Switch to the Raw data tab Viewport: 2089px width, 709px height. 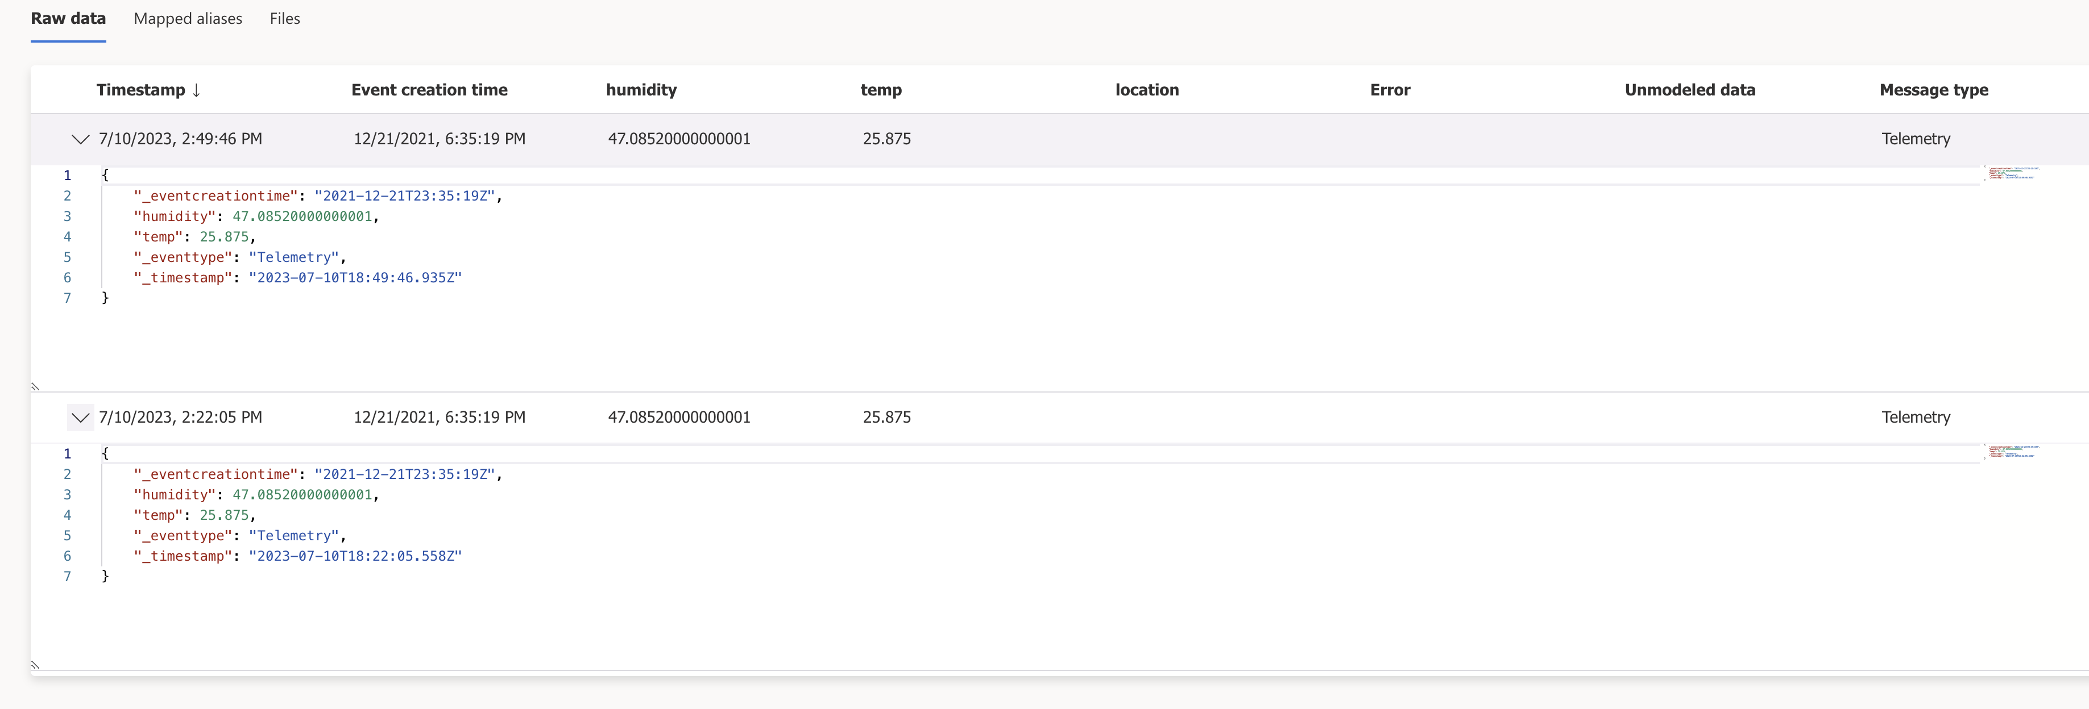pyautogui.click(x=68, y=19)
